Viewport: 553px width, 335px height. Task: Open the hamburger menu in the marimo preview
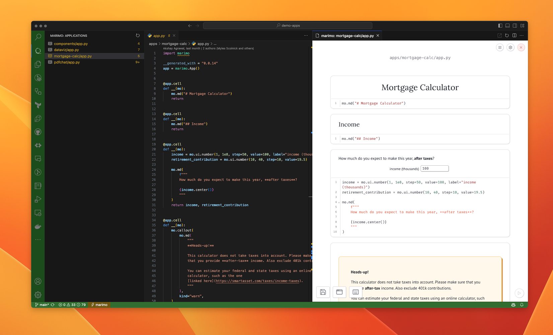click(499, 48)
